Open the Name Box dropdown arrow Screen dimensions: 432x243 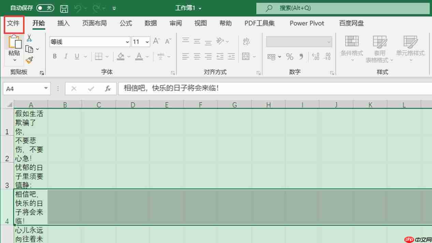[x=46, y=88]
